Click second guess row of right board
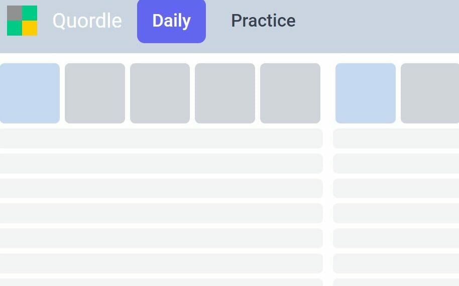The width and height of the screenshot is (459, 286). (396, 138)
